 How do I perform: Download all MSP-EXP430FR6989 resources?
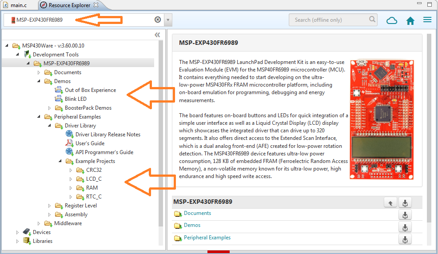pyautogui.click(x=405, y=203)
